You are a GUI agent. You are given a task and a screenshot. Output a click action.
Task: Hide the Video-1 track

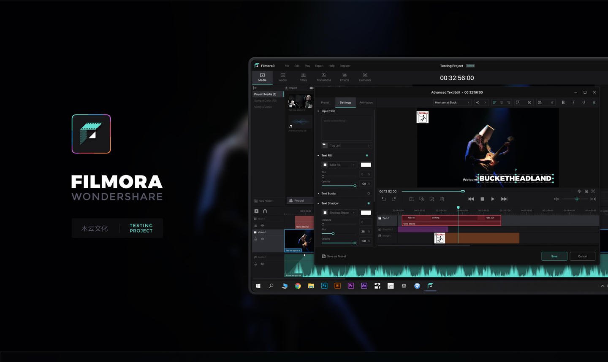tap(262, 239)
